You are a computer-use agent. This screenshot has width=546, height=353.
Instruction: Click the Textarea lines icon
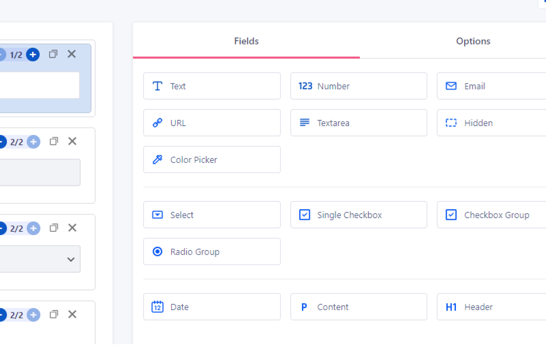[x=304, y=123]
